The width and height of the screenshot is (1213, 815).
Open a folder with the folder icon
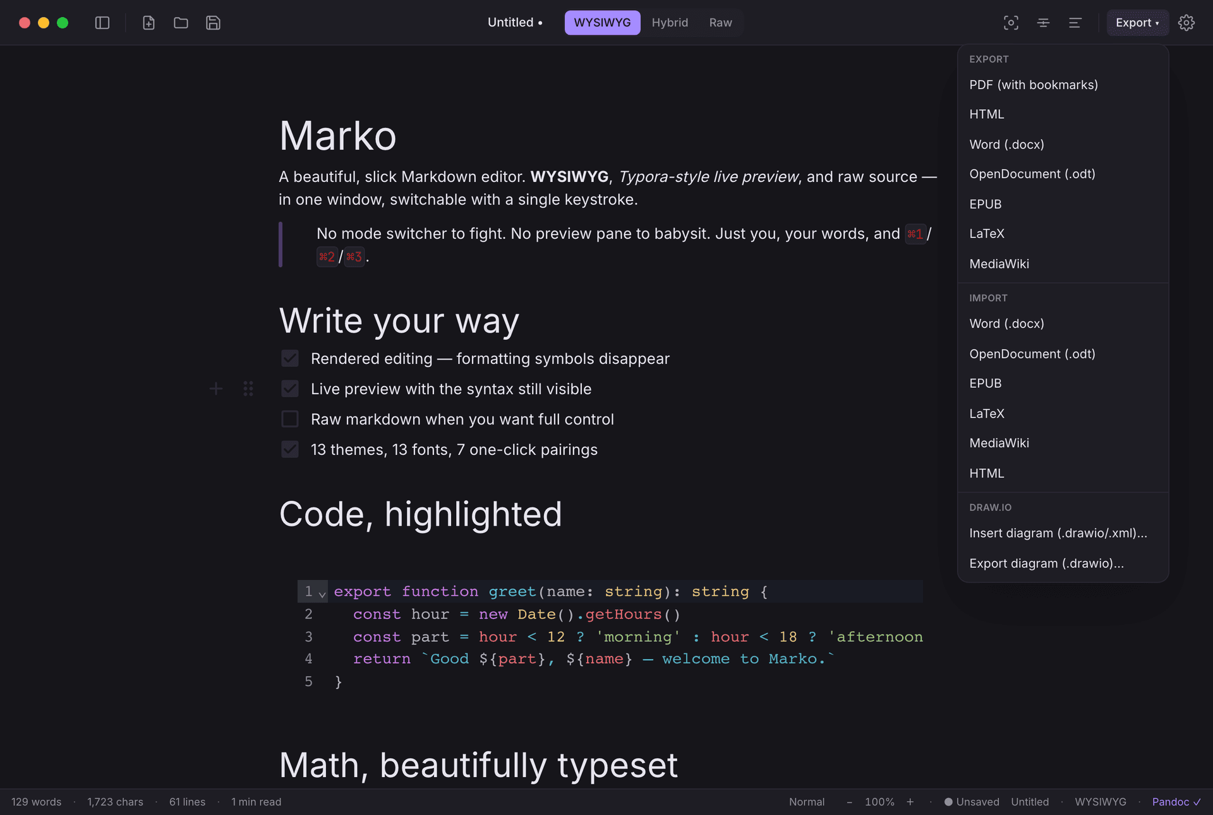click(x=181, y=23)
